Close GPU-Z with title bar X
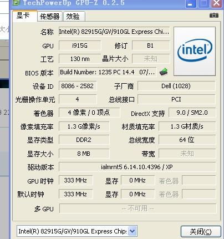 pos(216,3)
